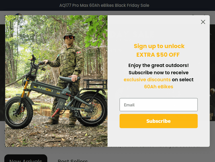
Task: Click the "Subscribe now to receive" text
Action: coord(159,73)
